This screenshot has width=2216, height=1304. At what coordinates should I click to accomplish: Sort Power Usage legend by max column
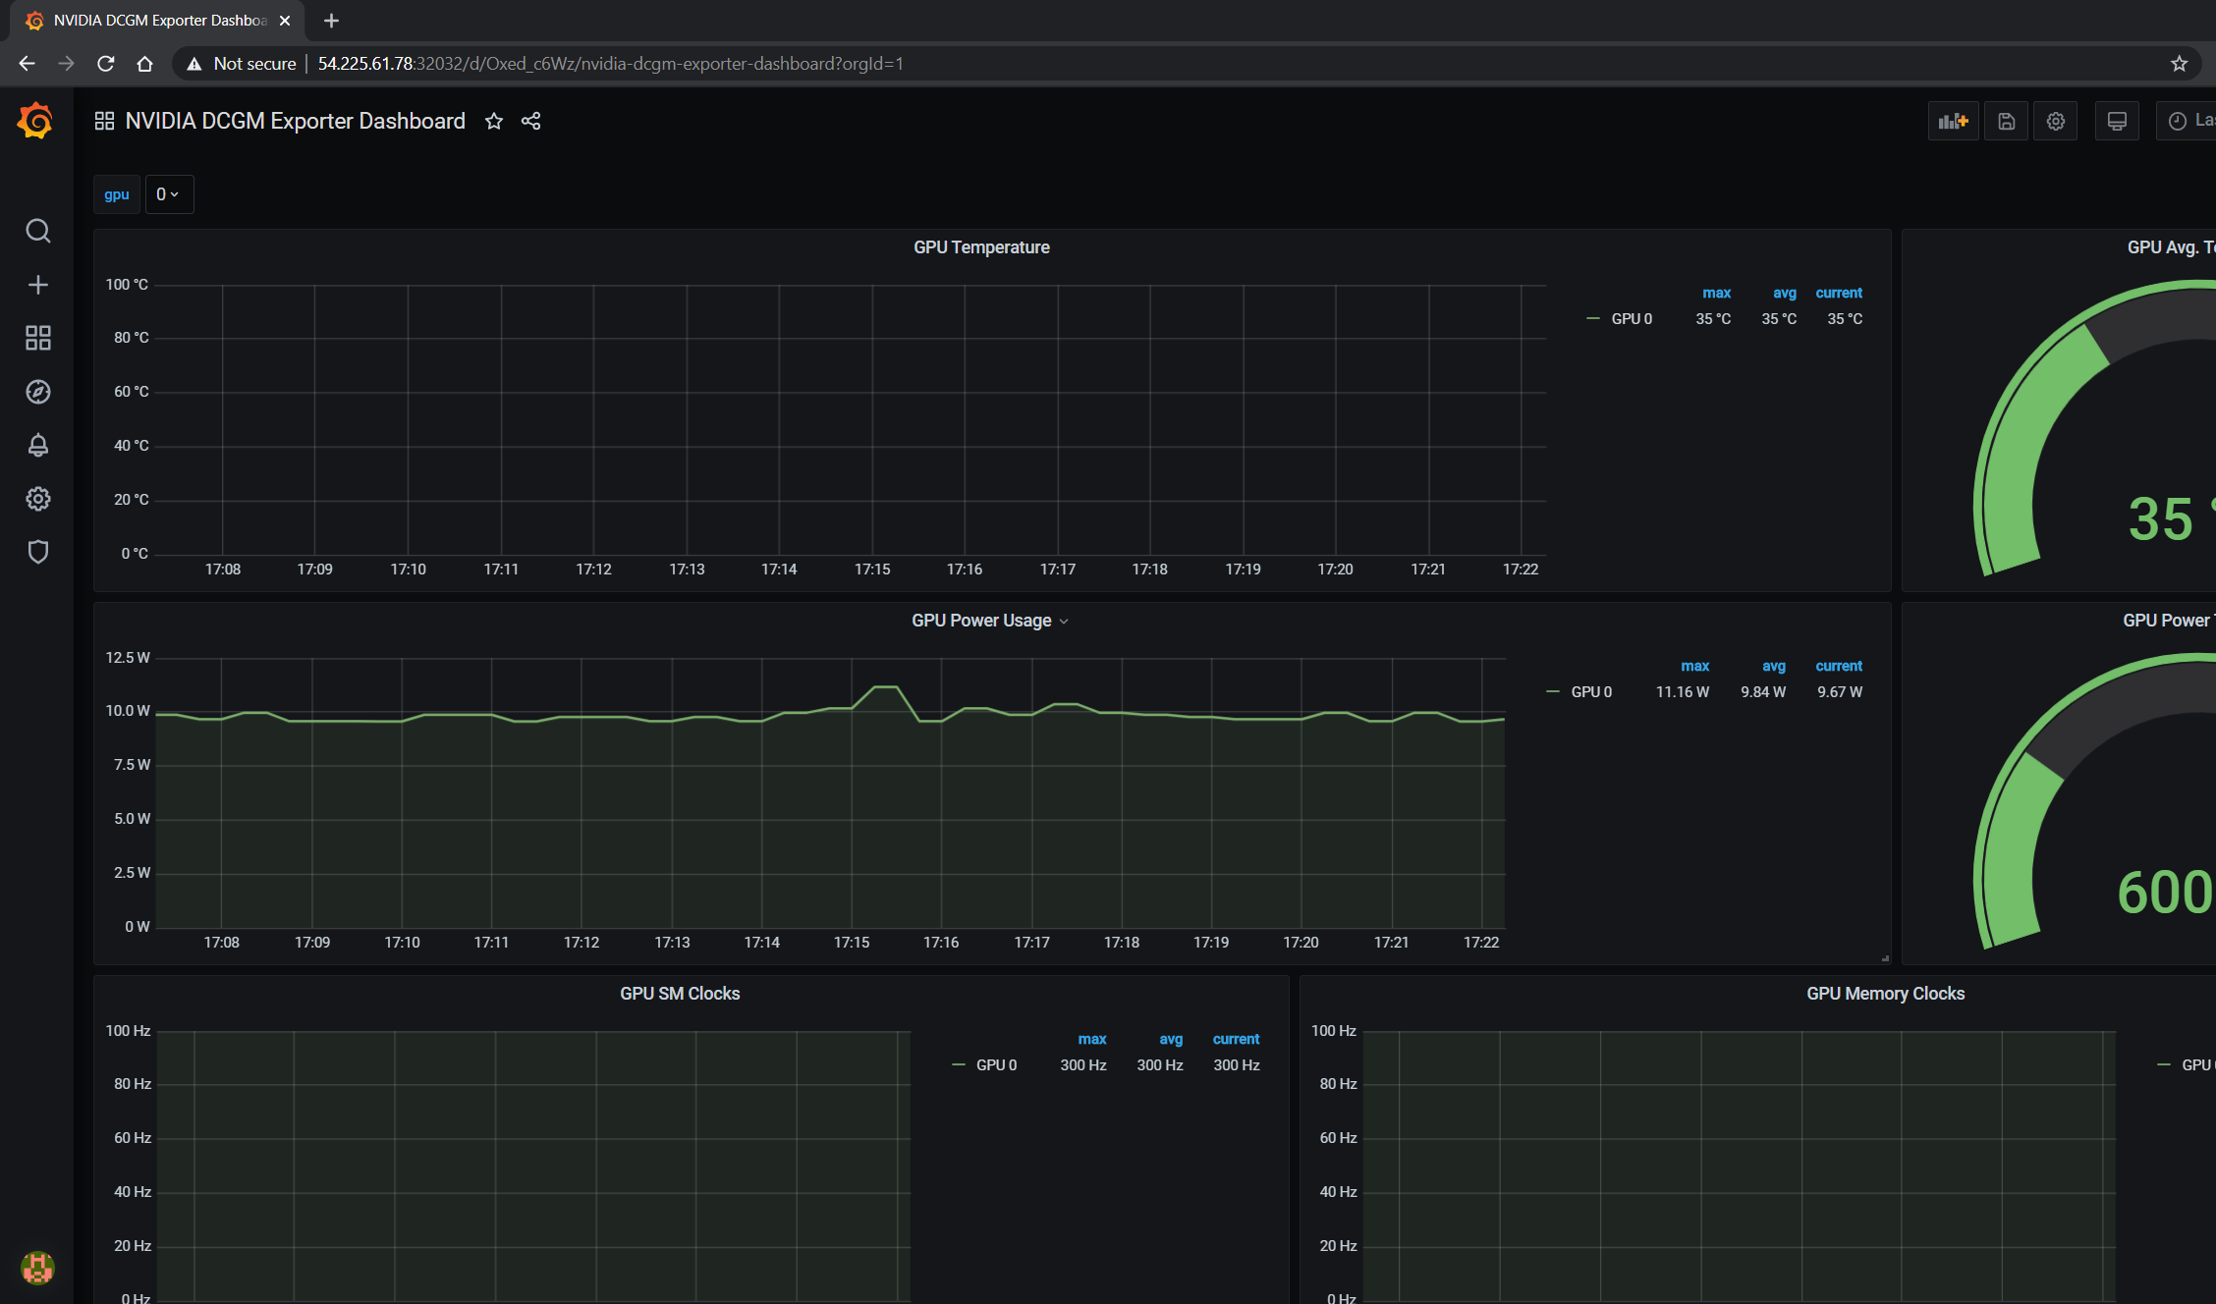click(1694, 666)
